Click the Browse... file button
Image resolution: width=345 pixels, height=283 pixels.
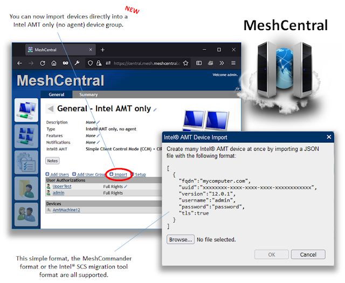181,240
